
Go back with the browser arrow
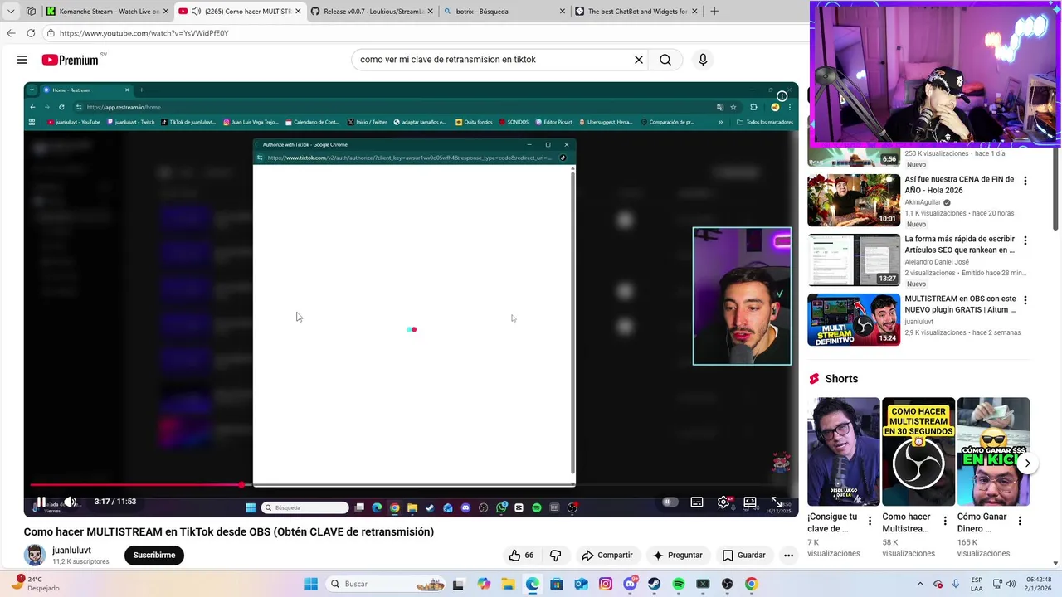pyautogui.click(x=11, y=33)
